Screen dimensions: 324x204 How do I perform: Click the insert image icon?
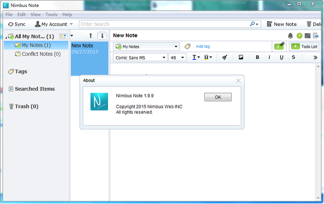(x=241, y=57)
